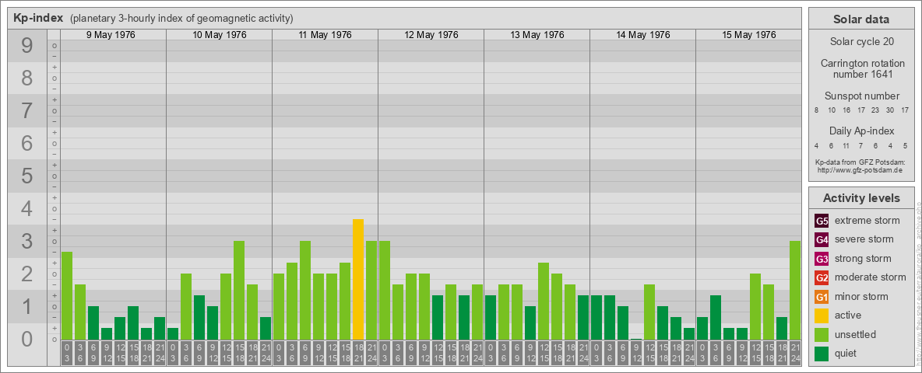This screenshot has width=922, height=373.
Task: Click the yellow active bar on 11 May
Action: tap(358, 279)
